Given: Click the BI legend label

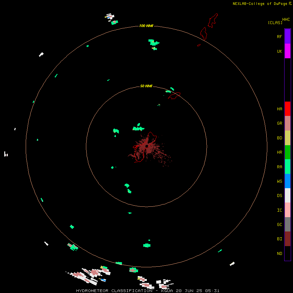Looking at the screenshot, I should click(x=279, y=239).
